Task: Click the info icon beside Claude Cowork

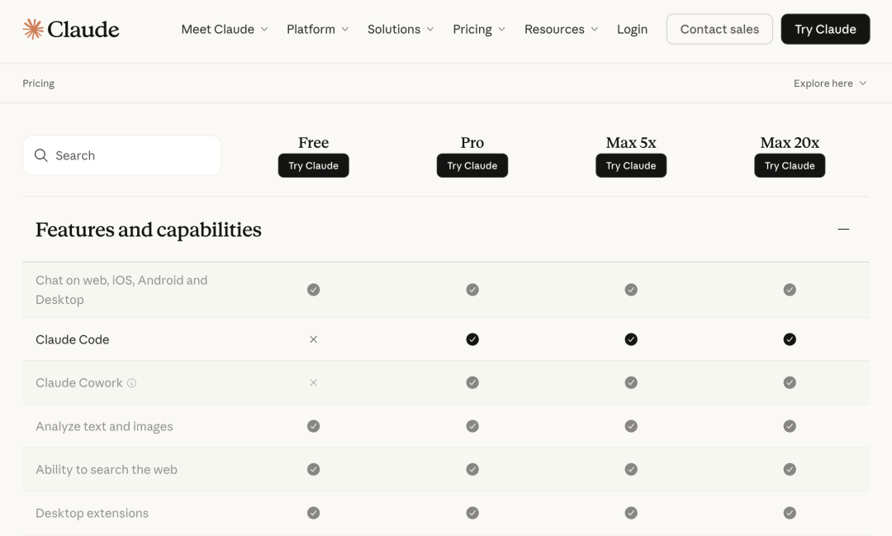Action: tap(131, 383)
